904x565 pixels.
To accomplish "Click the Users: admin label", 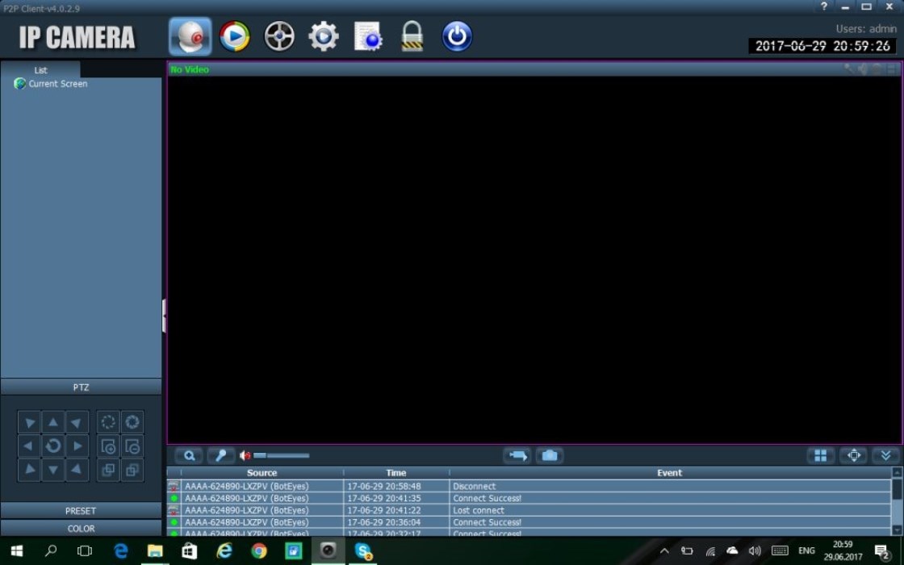I will tap(866, 28).
